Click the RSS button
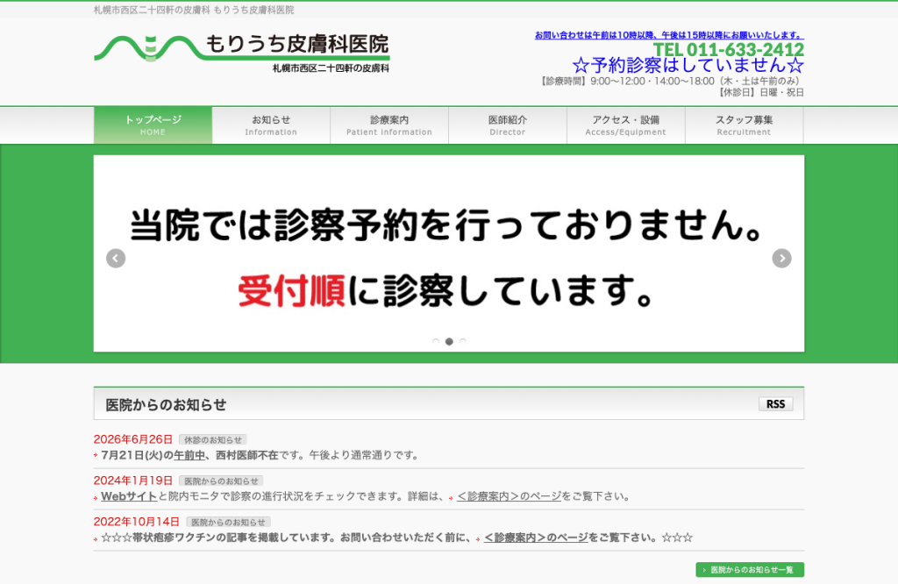The image size is (898, 584). [x=775, y=403]
